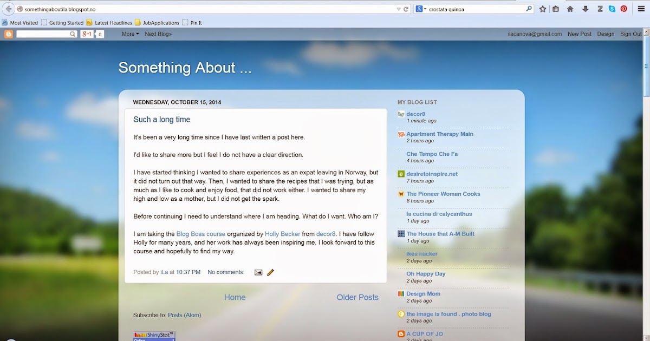This screenshot has width=650, height=341.
Task: Open the Holly Becker link
Action: point(282,234)
